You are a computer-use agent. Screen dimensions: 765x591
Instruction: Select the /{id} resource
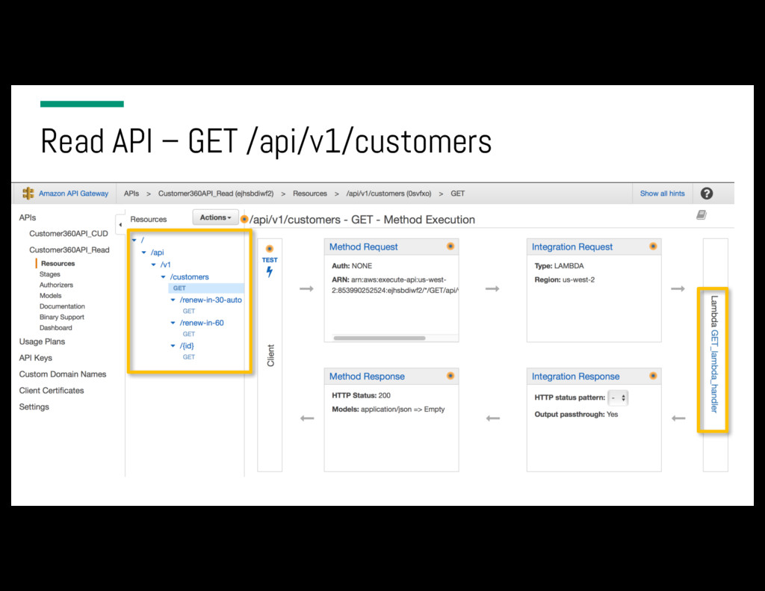click(x=187, y=345)
